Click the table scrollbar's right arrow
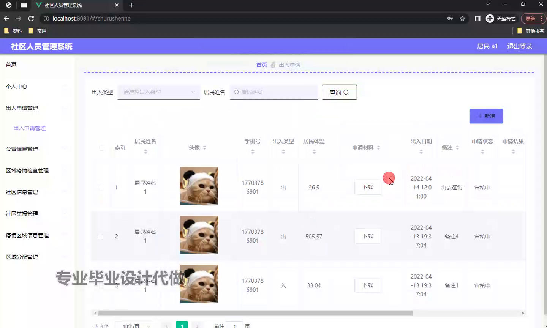547x328 pixels. [x=523, y=313]
